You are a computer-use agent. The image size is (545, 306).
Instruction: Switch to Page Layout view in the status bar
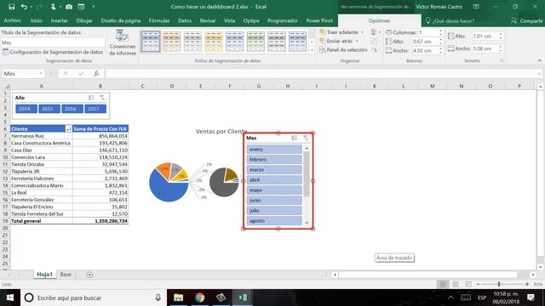[456, 285]
